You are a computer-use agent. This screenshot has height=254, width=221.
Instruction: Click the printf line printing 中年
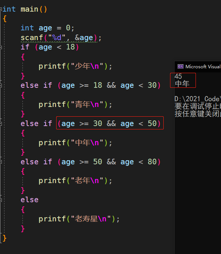click(75, 143)
